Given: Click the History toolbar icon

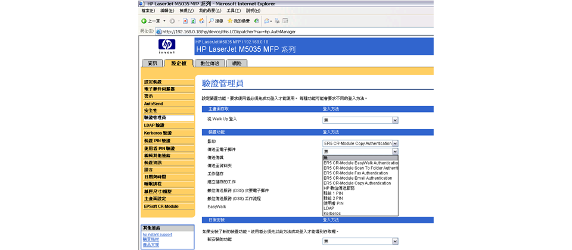Looking at the screenshot, I should coord(257,21).
